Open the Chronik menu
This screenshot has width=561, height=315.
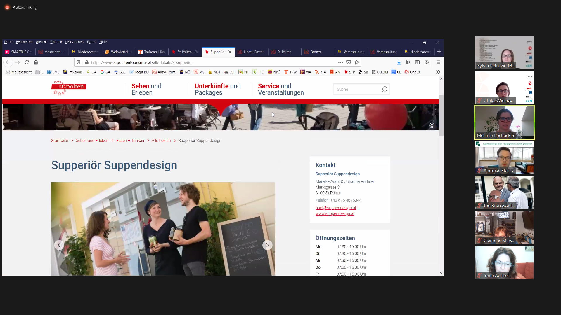(56, 42)
